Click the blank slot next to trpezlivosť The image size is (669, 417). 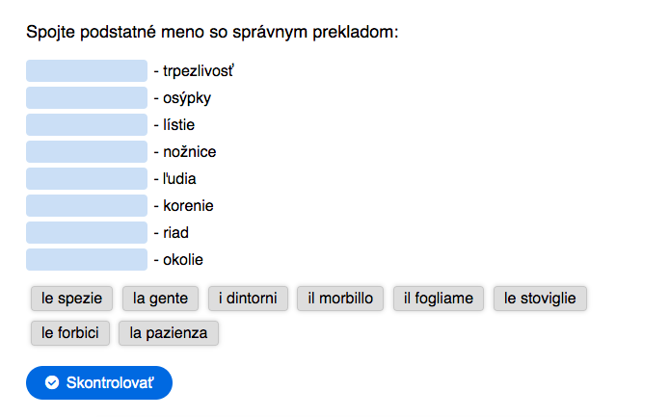(87, 70)
